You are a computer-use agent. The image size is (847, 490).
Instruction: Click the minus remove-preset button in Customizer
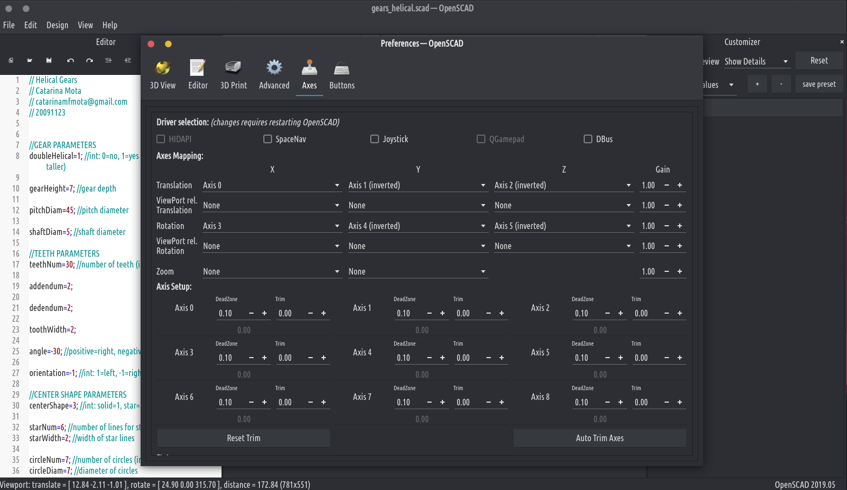click(781, 84)
